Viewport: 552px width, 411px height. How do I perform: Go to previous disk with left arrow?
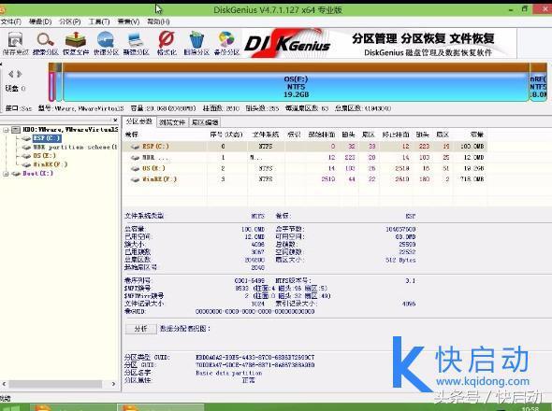pyautogui.click(x=11, y=74)
